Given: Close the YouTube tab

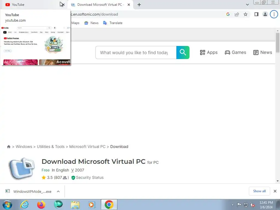Looking at the screenshot, I should [63, 5].
